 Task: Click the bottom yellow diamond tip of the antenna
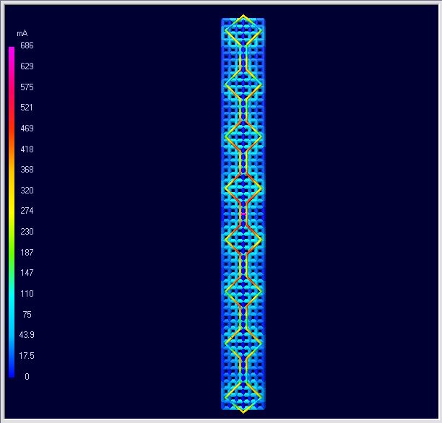click(243, 411)
